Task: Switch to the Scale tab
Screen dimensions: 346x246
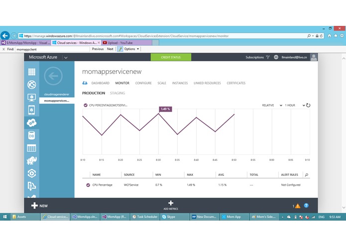Action: (x=162, y=83)
